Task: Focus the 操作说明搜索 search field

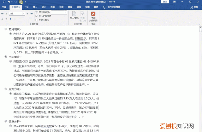Action: click(114, 7)
